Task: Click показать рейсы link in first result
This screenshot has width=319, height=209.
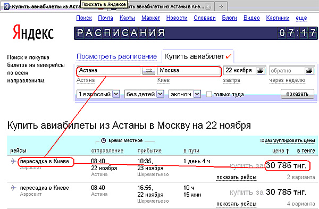Action: coord(236,178)
